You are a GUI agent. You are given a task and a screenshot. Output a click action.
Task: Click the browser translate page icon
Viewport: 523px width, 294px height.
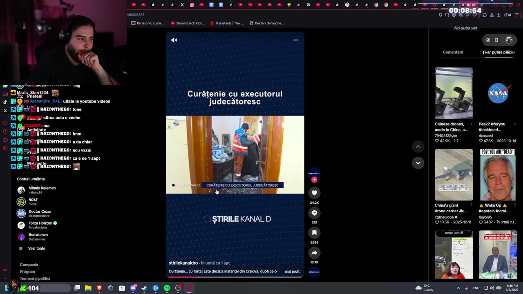pos(461,15)
